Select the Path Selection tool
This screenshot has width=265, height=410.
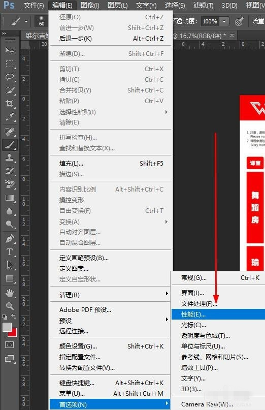(x=10, y=265)
